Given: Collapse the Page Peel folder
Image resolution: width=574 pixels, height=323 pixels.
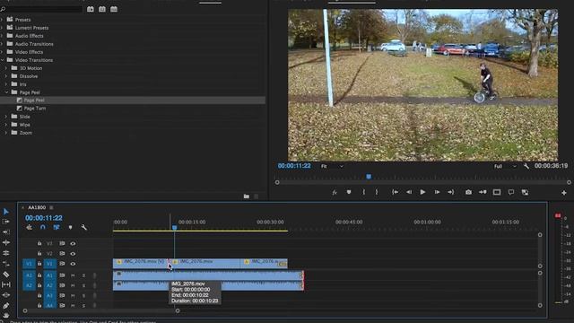Looking at the screenshot, I should [x=6, y=92].
